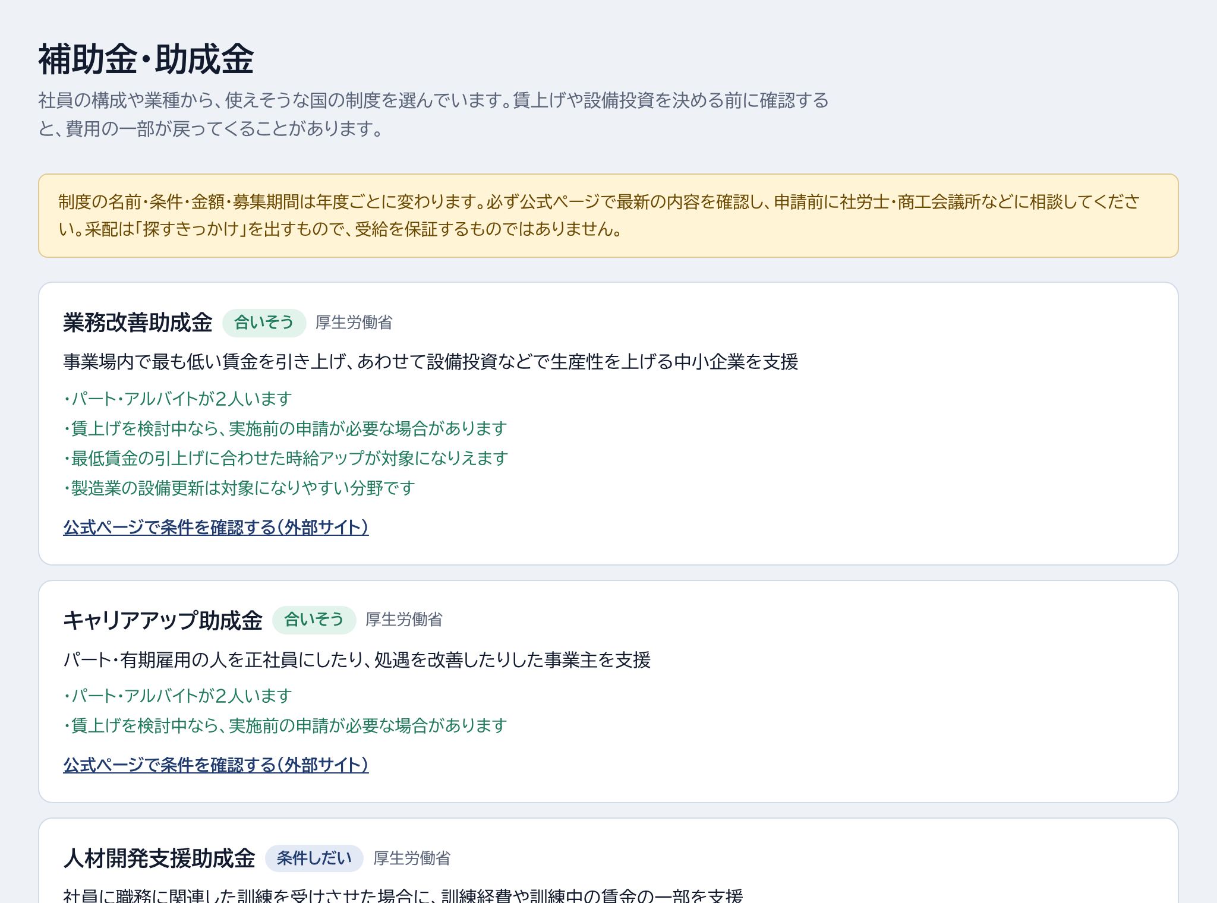
Task: Click 厚生労働省 label in キャリアアップ助成金 card
Action: [404, 620]
